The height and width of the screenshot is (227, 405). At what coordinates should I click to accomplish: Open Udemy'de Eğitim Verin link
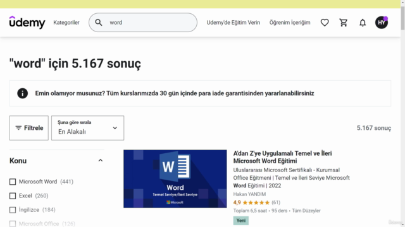[x=234, y=23]
